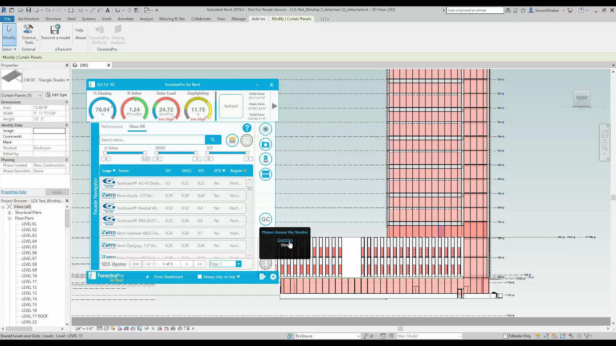Click the export icon beside settings gear
The image size is (616, 346).
click(x=263, y=277)
